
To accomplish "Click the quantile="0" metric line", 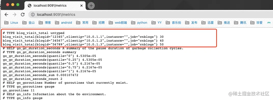I will 49,56.
